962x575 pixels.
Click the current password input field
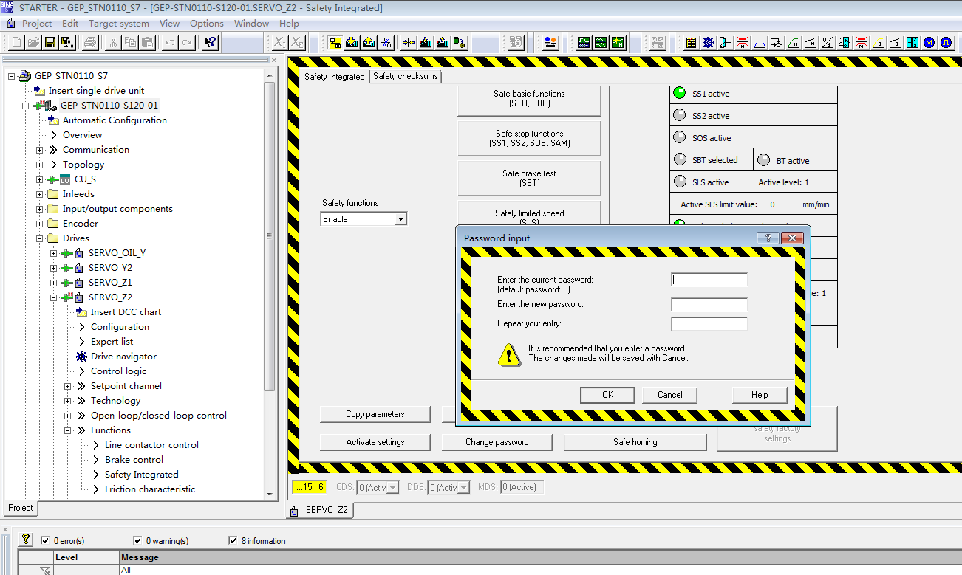709,280
